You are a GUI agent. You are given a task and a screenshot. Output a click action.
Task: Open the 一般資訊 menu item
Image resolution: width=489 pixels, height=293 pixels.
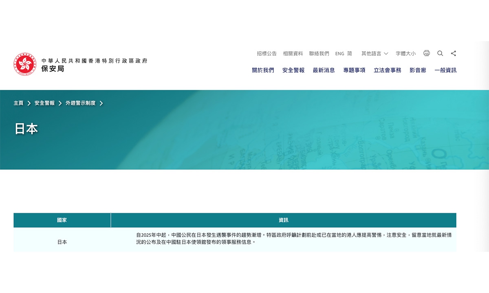[445, 70]
